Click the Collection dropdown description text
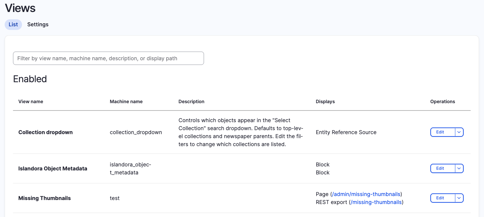 (x=241, y=132)
